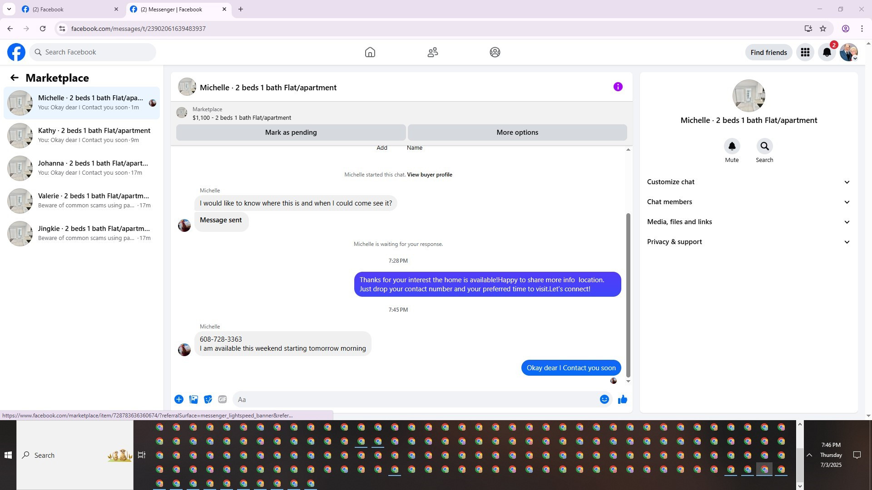Open chat Search magnifier icon

pyautogui.click(x=764, y=146)
